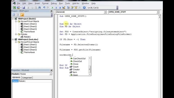The height and width of the screenshot is (98, 174).
Task: Run the macro with the green play icon
Action: [x=52, y=8]
